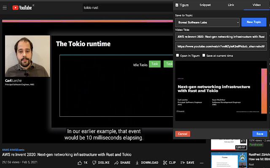Select the Video tab in Tigum
This screenshot has width=270, height=168.
coord(256,5)
